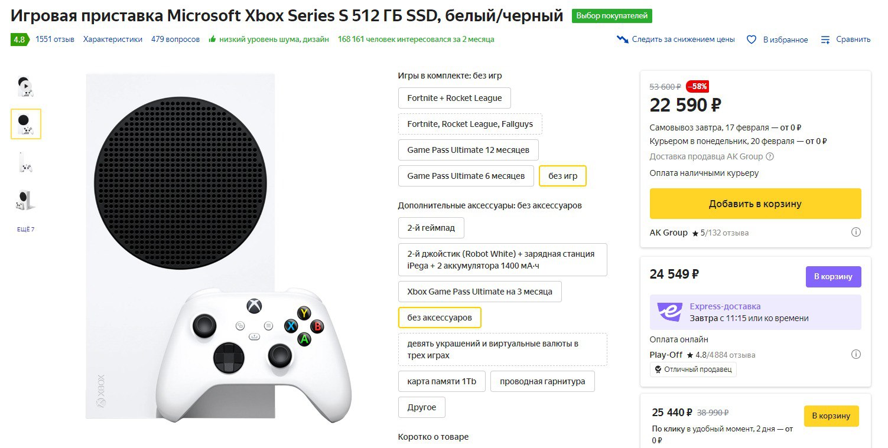Choose 'Game Pass Ultimate 12 месяцев' option
Viewport: 888px width, 448px height.
469,150
